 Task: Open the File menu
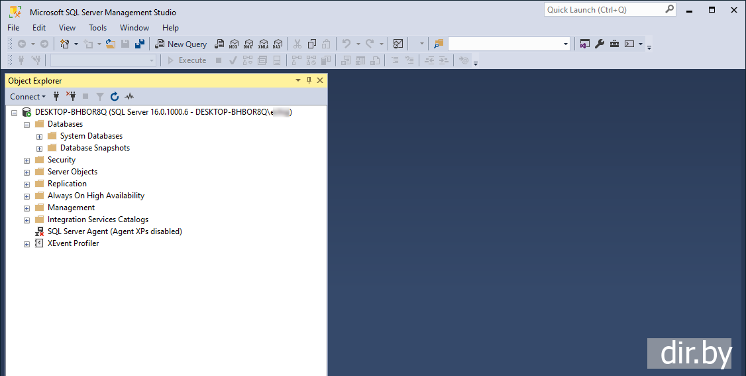[13, 28]
